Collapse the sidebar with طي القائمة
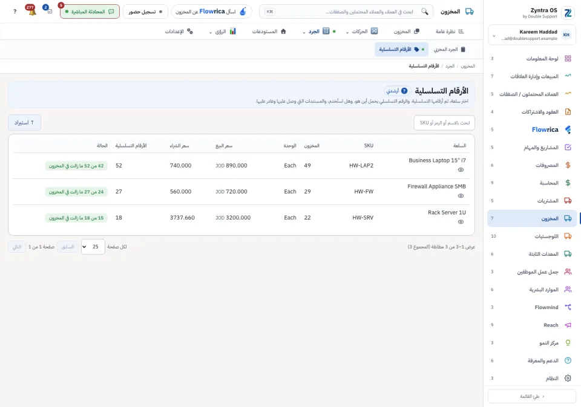The height and width of the screenshot is (407, 581). coord(532,396)
